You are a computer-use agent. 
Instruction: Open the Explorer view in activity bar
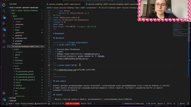(x=4, y=5)
